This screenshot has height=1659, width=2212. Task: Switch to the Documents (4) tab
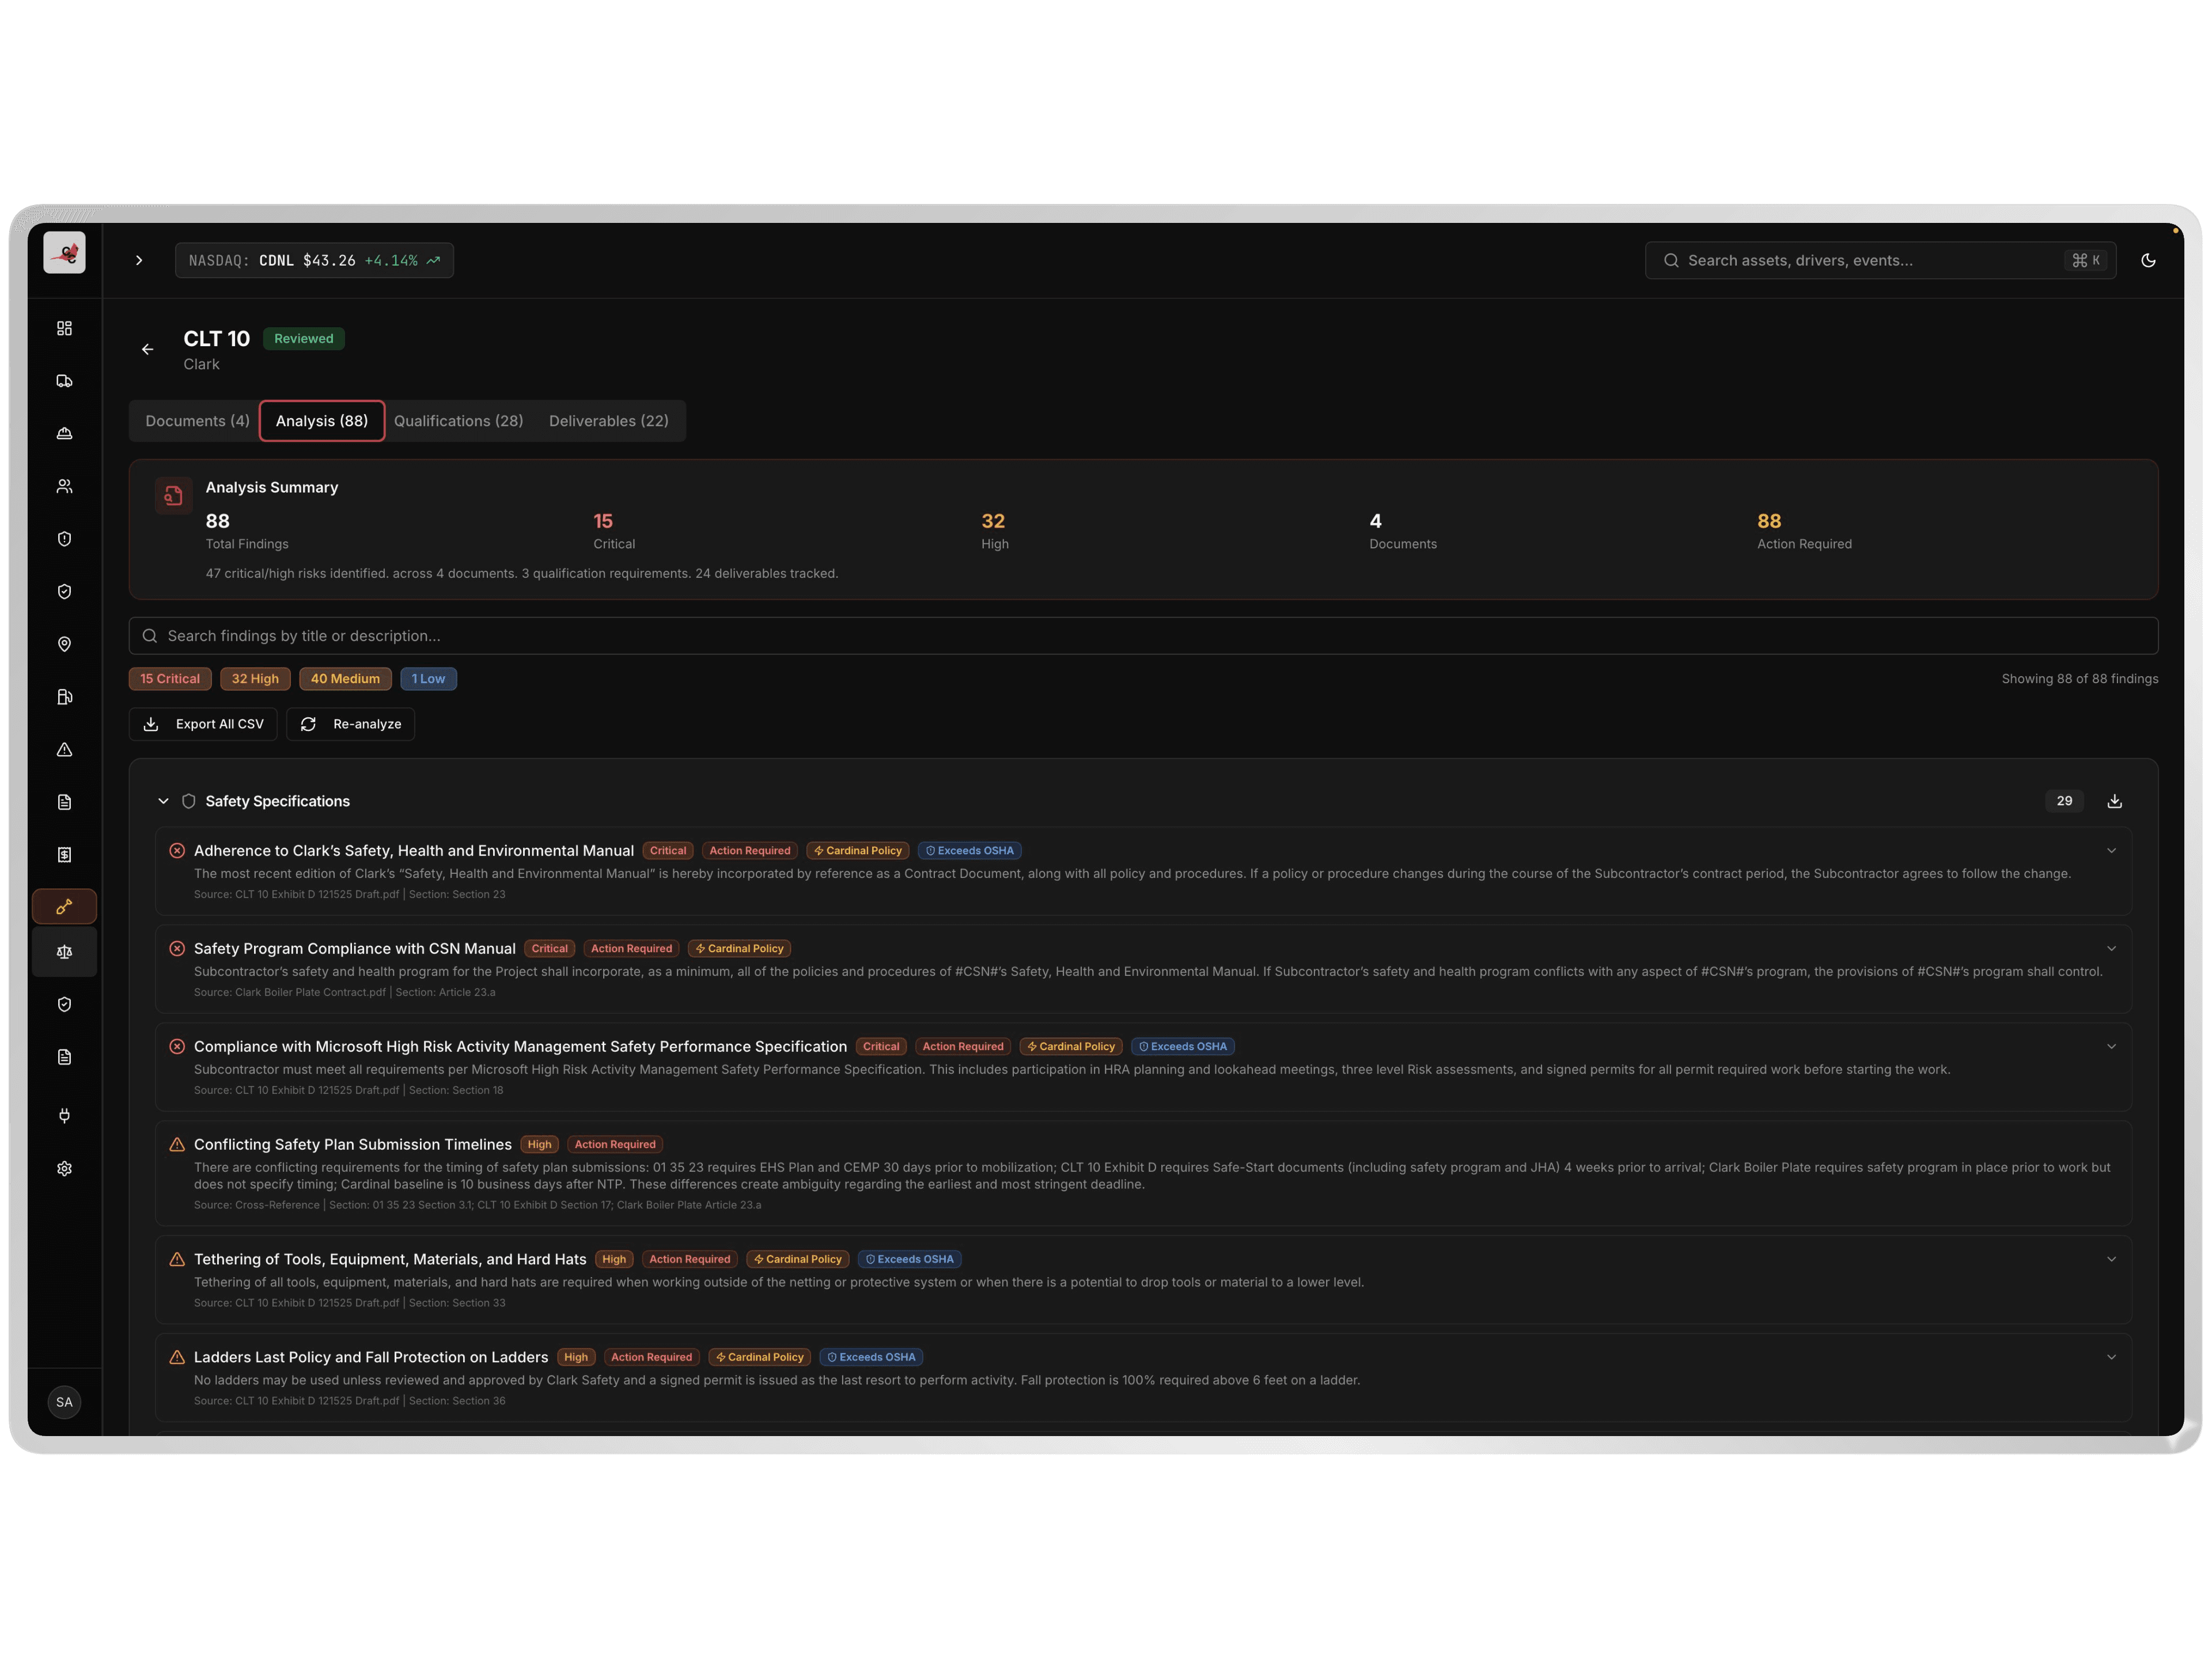pyautogui.click(x=197, y=421)
